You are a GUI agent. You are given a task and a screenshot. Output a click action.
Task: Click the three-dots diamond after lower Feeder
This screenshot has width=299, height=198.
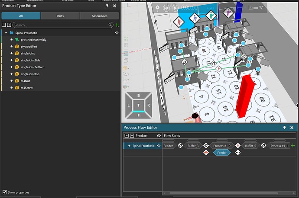point(237,152)
